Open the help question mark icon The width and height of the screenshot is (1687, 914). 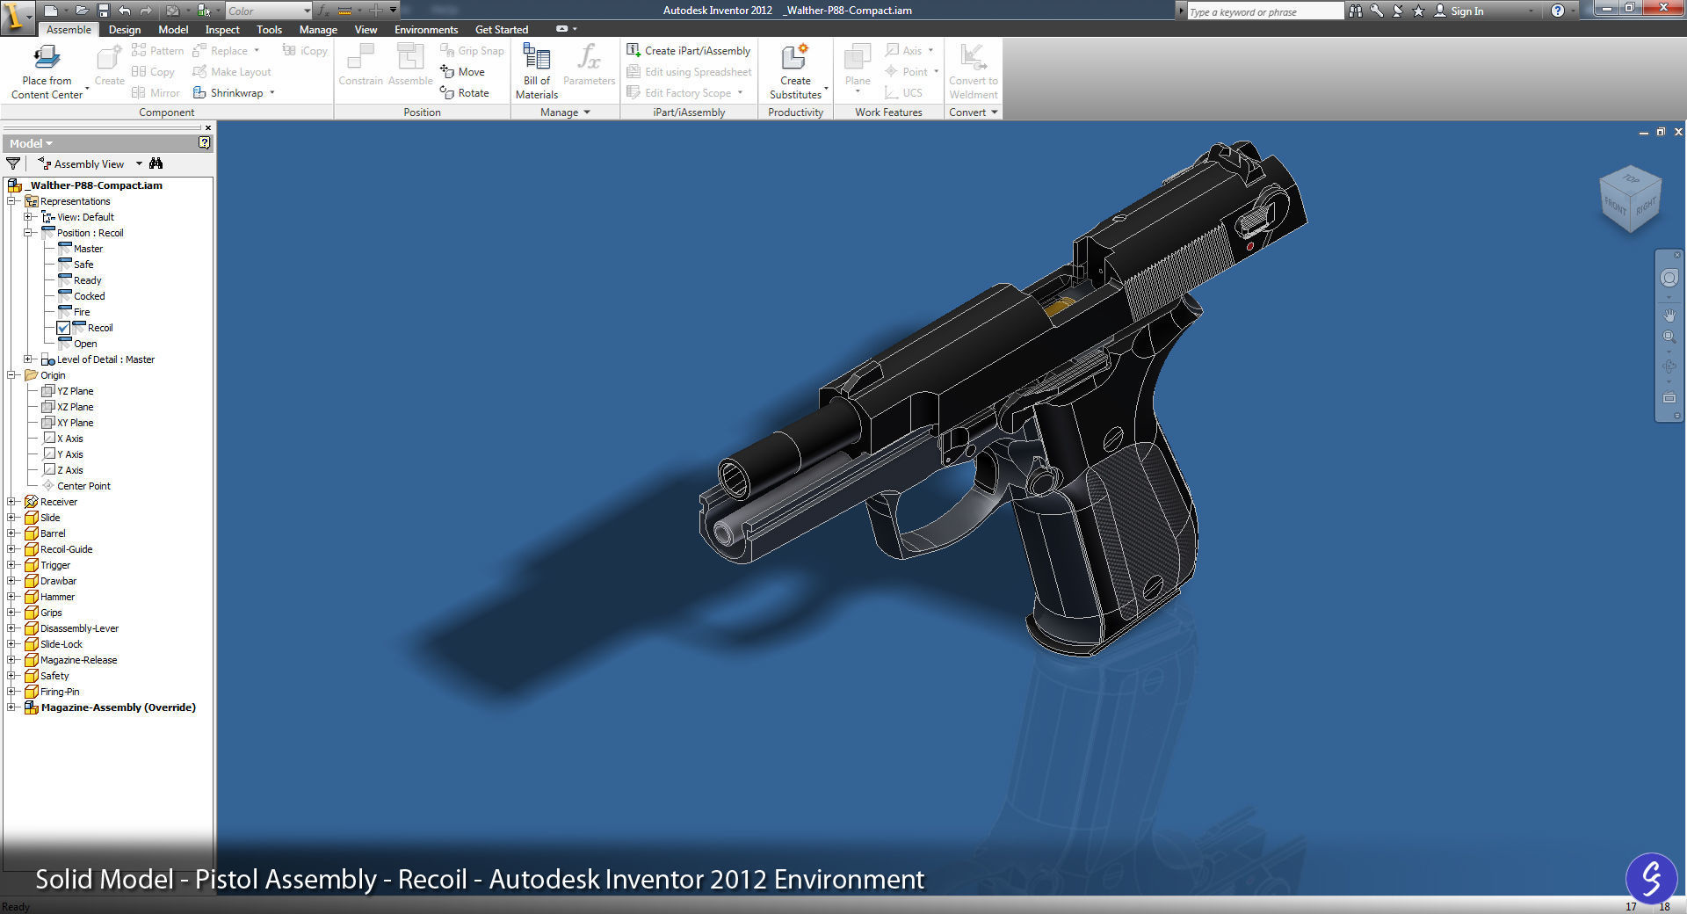[x=1558, y=11]
